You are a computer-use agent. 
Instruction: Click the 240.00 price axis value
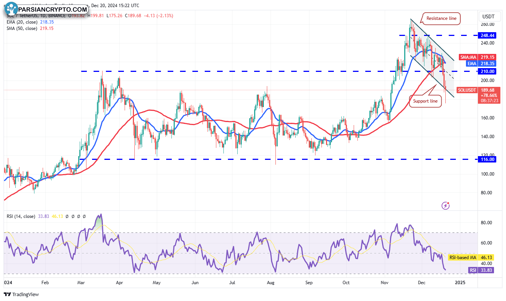(488, 43)
